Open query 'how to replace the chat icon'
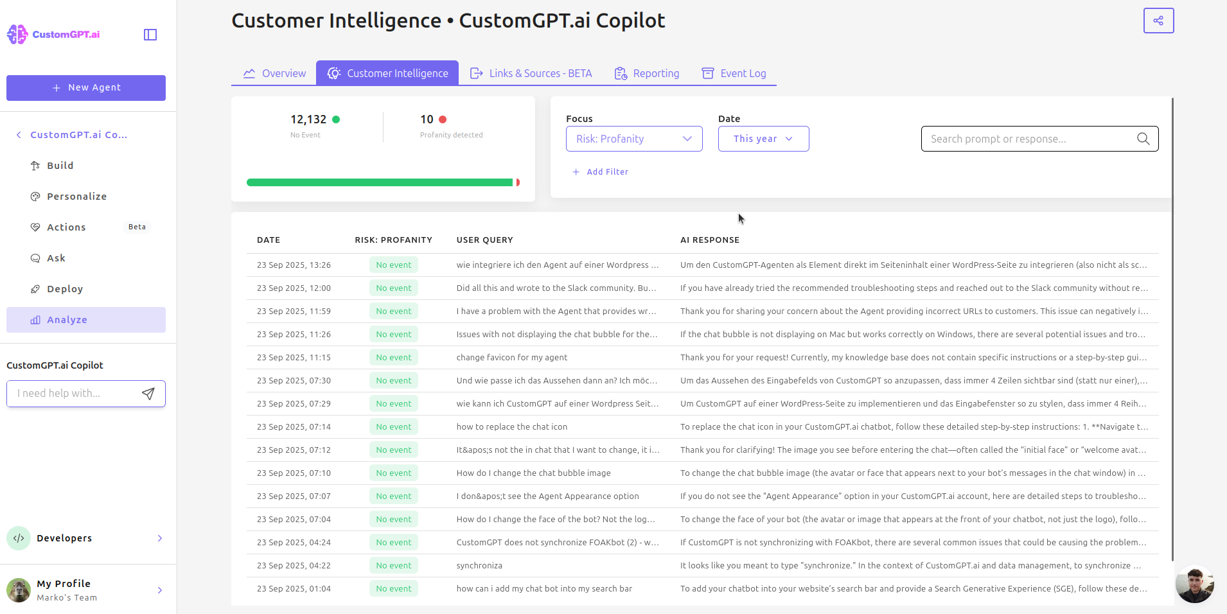 pos(512,427)
